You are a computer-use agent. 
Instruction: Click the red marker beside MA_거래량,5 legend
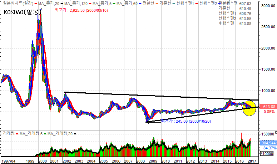point(17,133)
